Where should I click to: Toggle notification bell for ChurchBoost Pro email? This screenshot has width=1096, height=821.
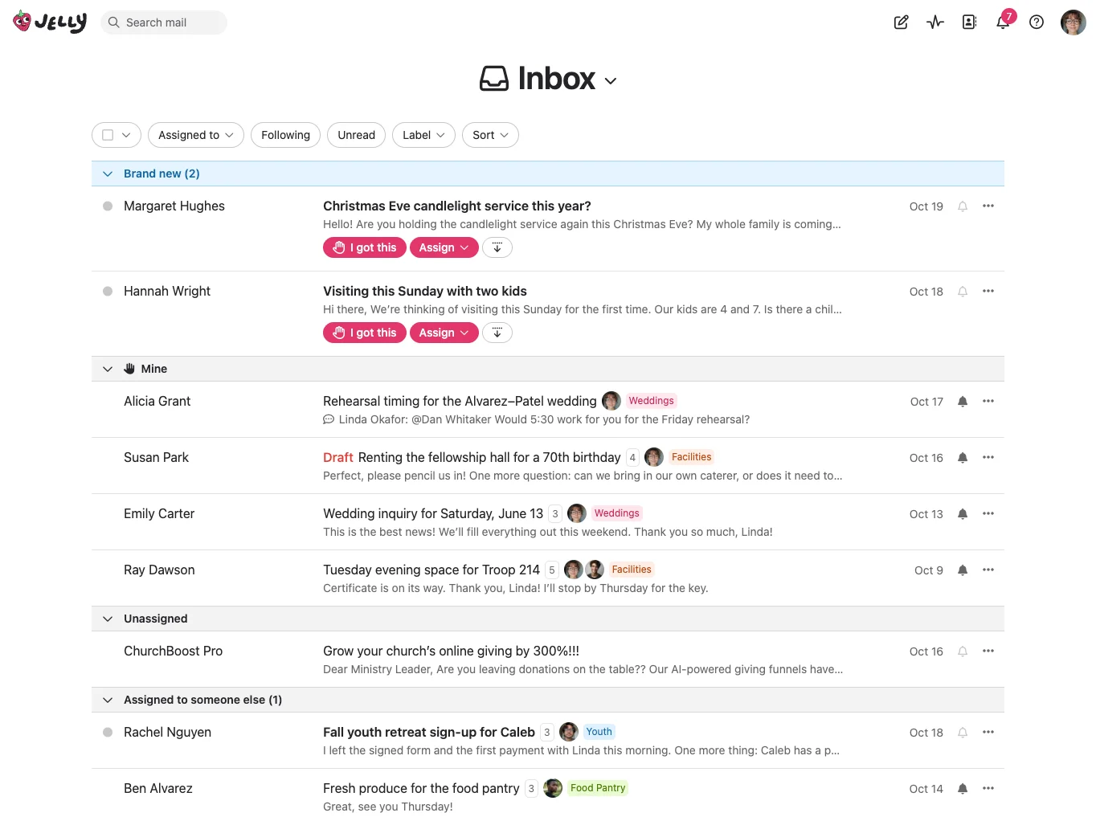pyautogui.click(x=963, y=651)
